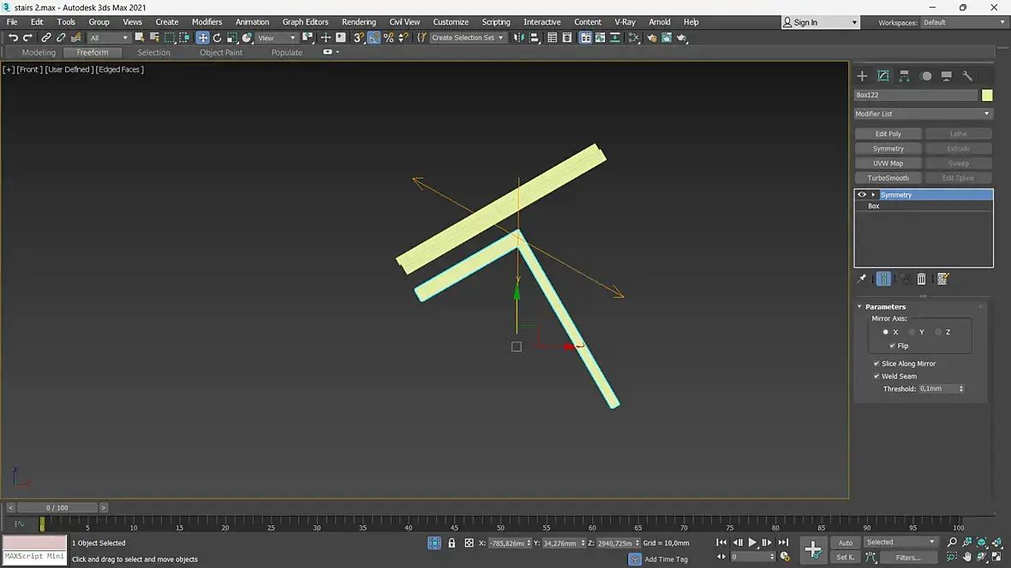The height and width of the screenshot is (568, 1011).
Task: Click the TurboSmooth modifier button
Action: 888,178
